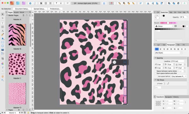Select the Place Image tool
This screenshot has width=189, height=114.
coord(3,50)
